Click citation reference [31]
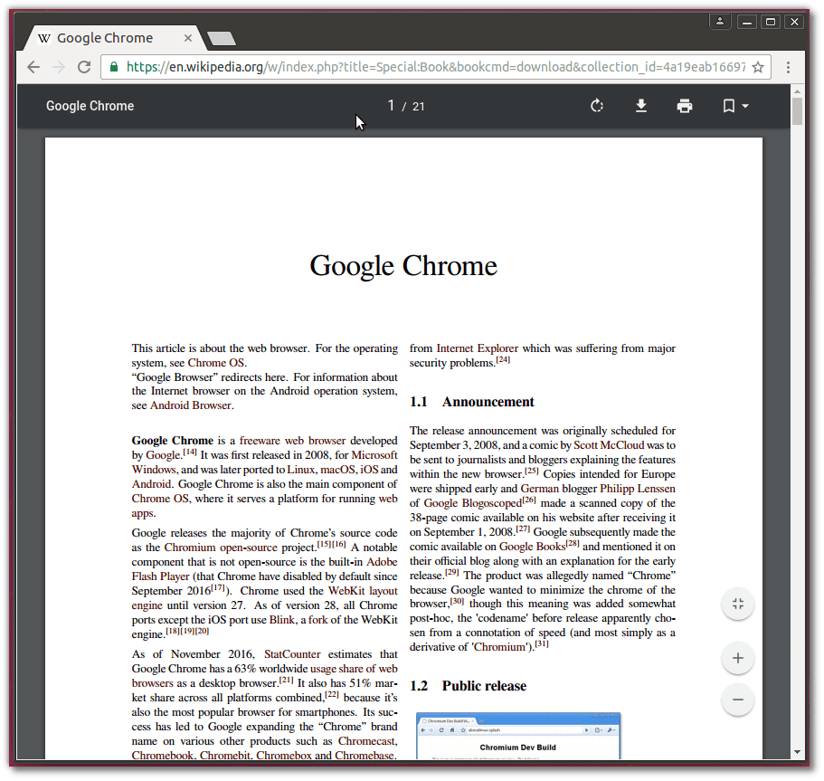This screenshot has height=781, width=824. tap(542, 643)
